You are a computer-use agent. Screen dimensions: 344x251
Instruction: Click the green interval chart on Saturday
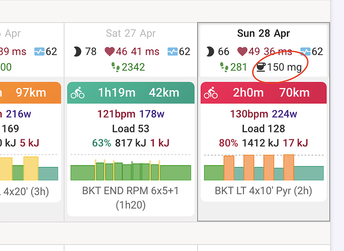(x=131, y=170)
